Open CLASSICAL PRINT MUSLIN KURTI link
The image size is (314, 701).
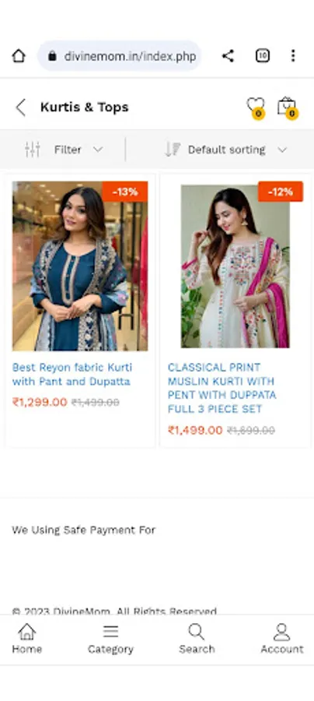222,388
